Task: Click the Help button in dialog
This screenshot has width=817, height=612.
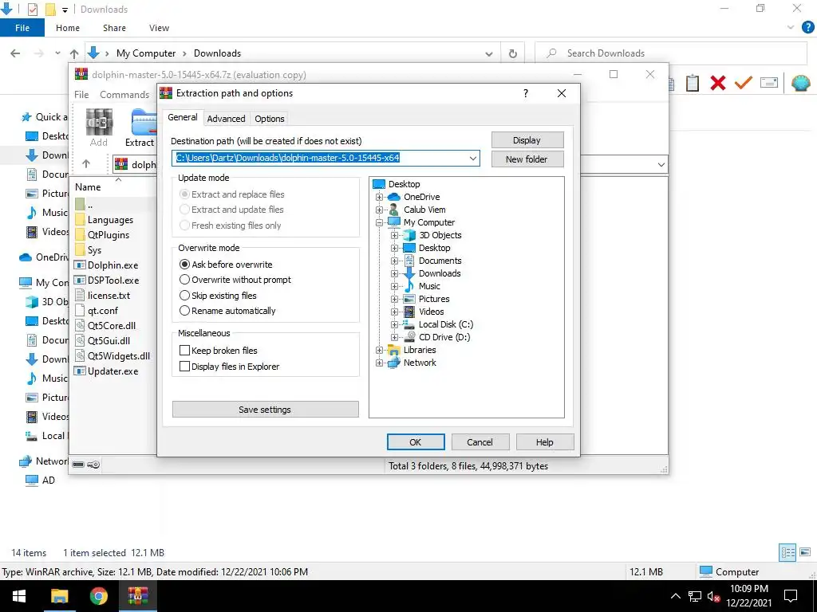Action: point(544,441)
